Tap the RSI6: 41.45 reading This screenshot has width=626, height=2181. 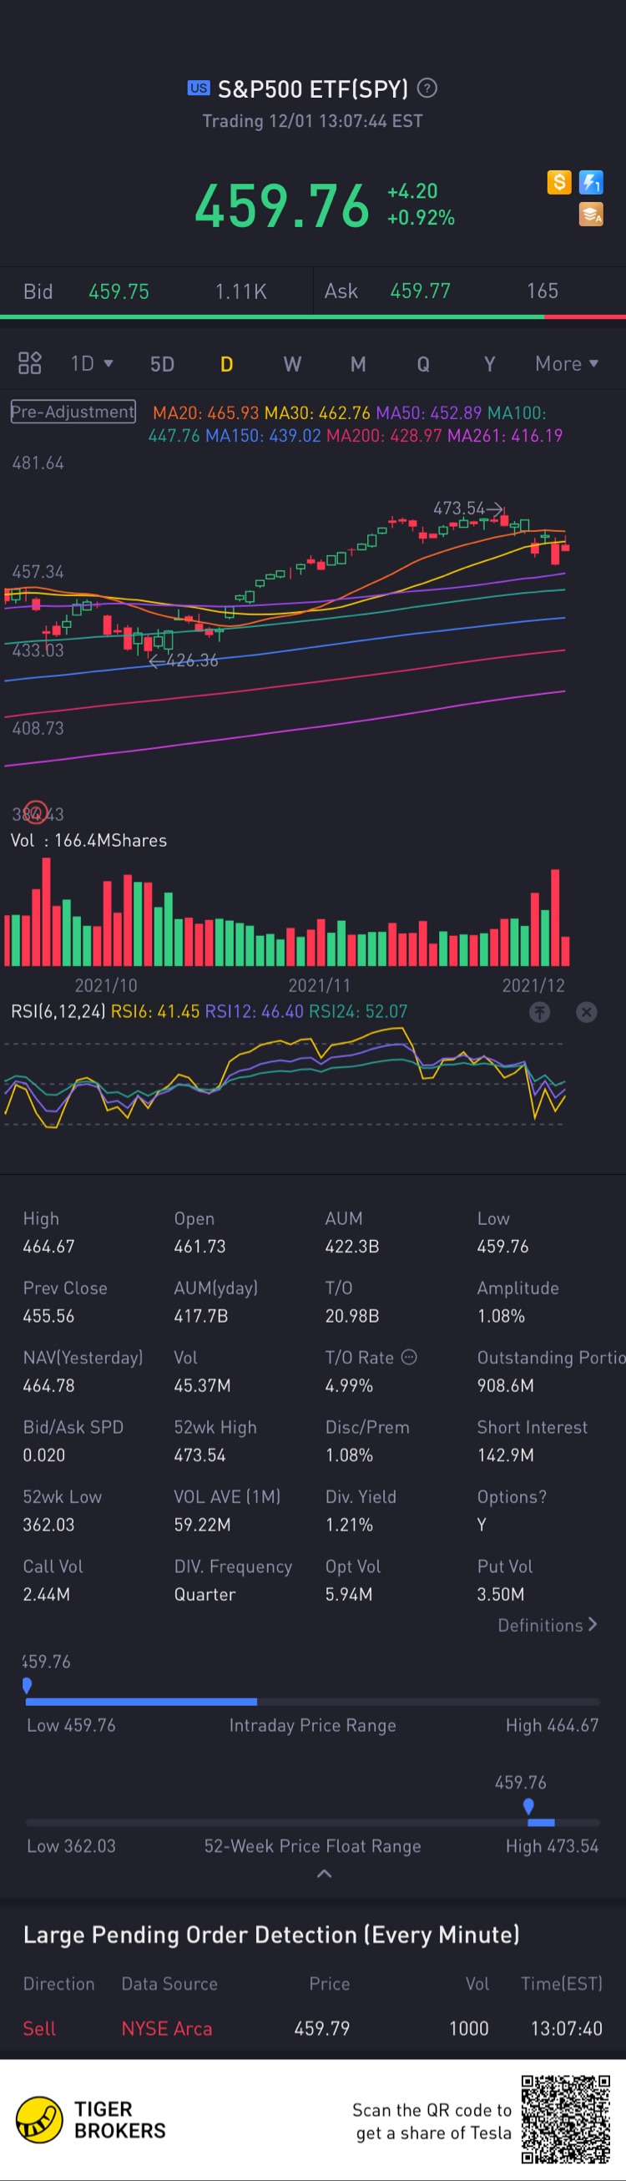click(155, 1011)
